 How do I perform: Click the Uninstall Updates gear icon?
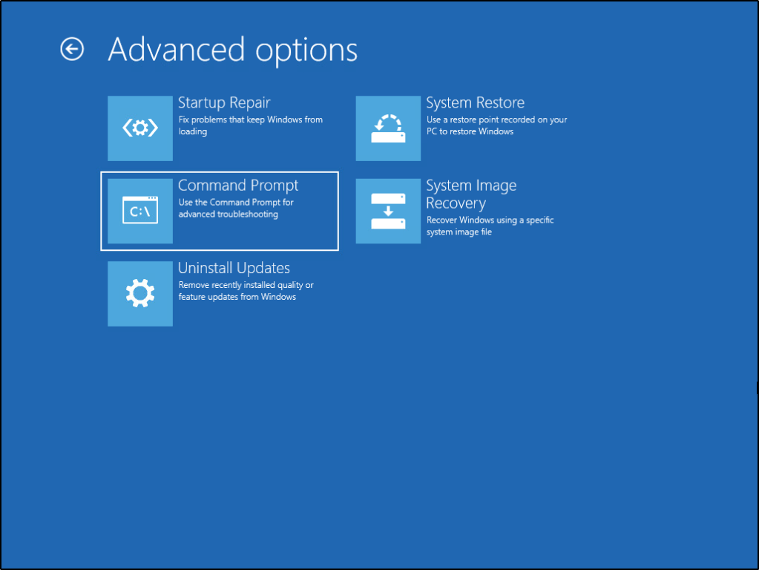(140, 294)
